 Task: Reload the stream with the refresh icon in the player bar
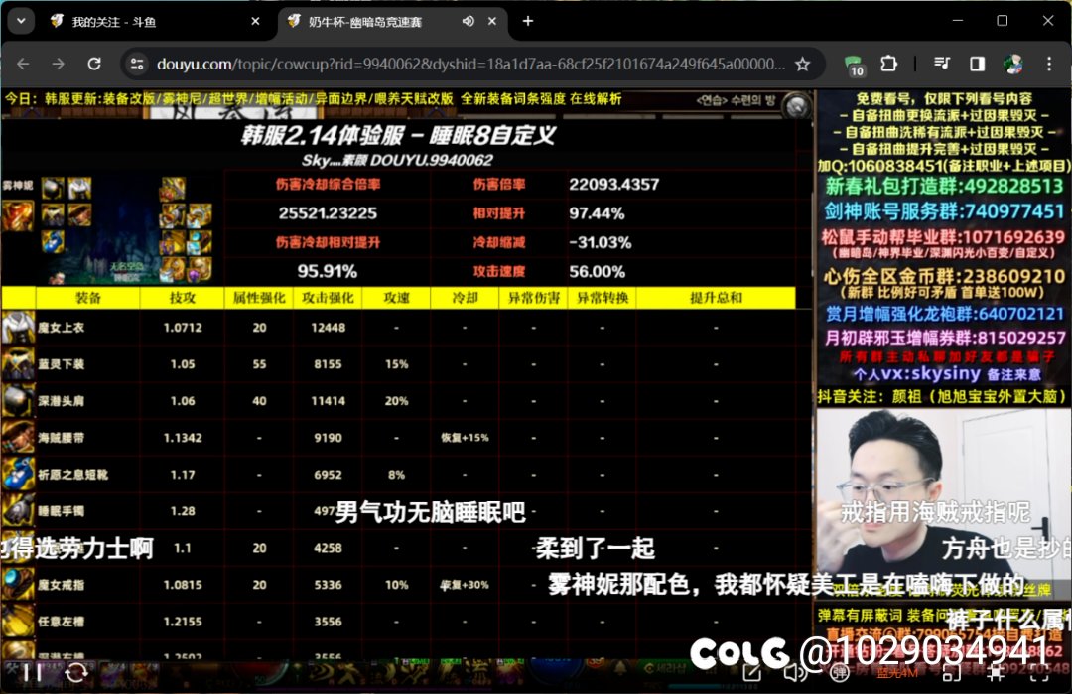point(75,673)
